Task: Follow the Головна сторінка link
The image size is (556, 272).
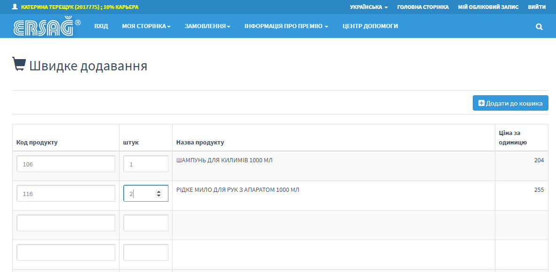Action: [422, 7]
